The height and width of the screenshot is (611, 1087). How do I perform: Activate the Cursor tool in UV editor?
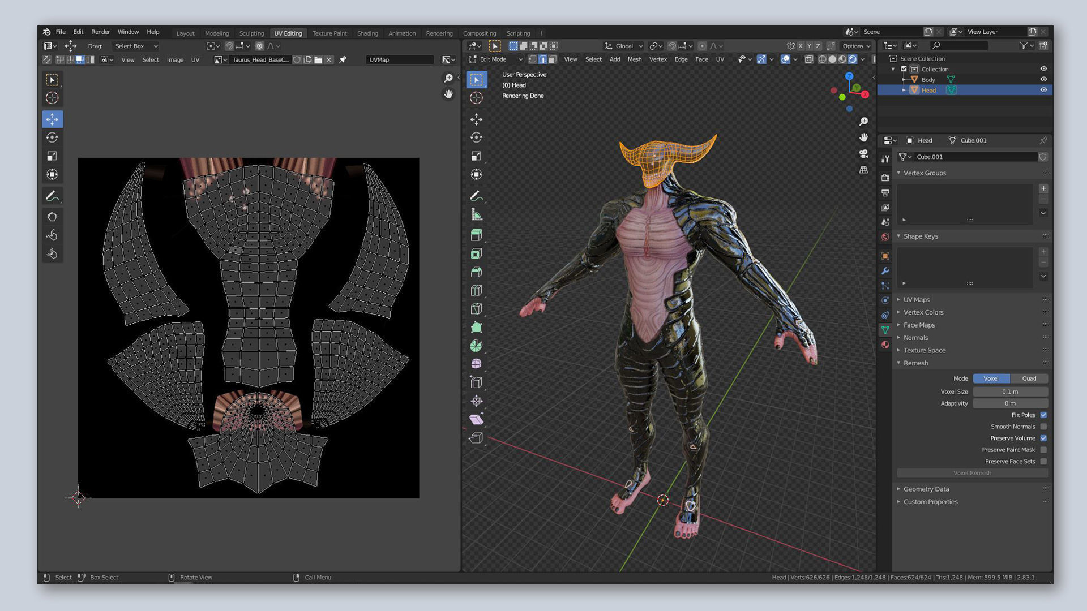tap(52, 98)
